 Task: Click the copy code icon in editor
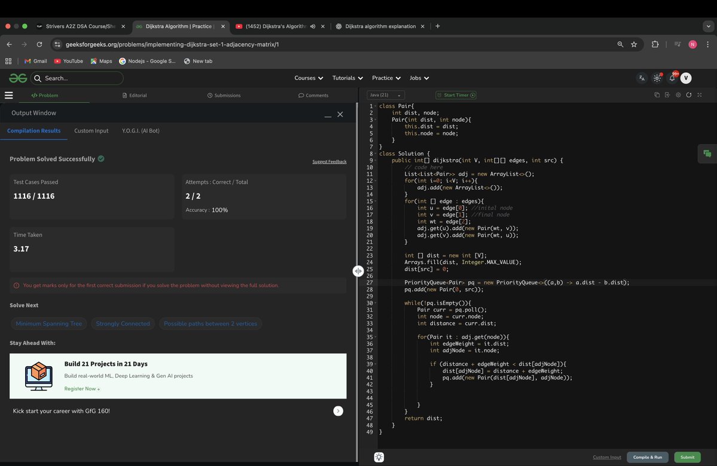click(x=657, y=95)
